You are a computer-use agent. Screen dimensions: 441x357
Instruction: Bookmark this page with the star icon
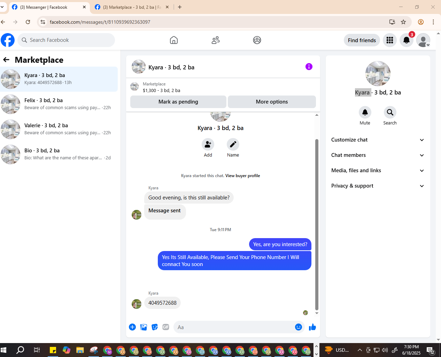point(403,22)
